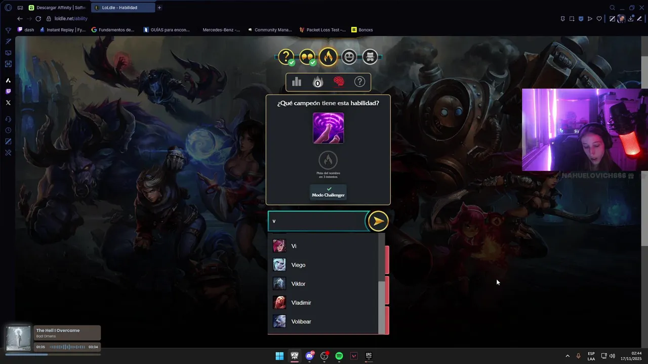Open a new browser tab
The height and width of the screenshot is (364, 648).
[159, 8]
